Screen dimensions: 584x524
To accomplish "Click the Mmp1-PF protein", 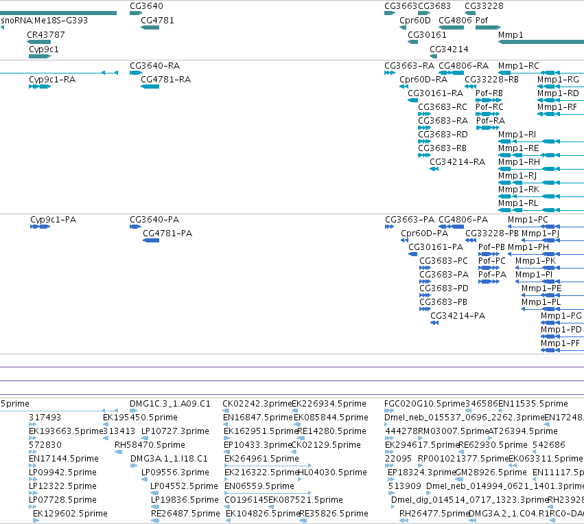I will tap(563, 351).
